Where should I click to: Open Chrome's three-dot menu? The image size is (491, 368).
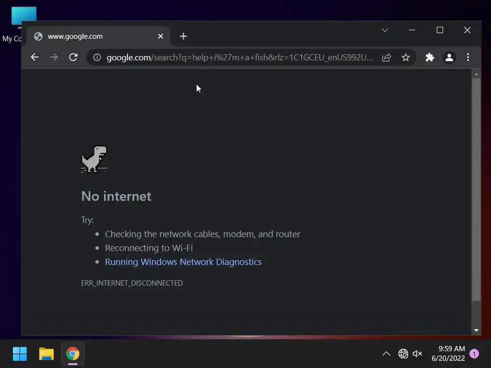tap(468, 57)
